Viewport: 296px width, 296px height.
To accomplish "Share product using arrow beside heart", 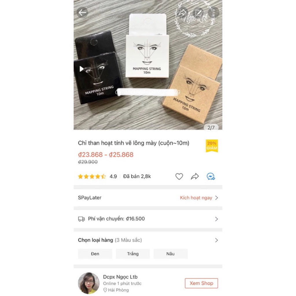I will tap(195, 176).
